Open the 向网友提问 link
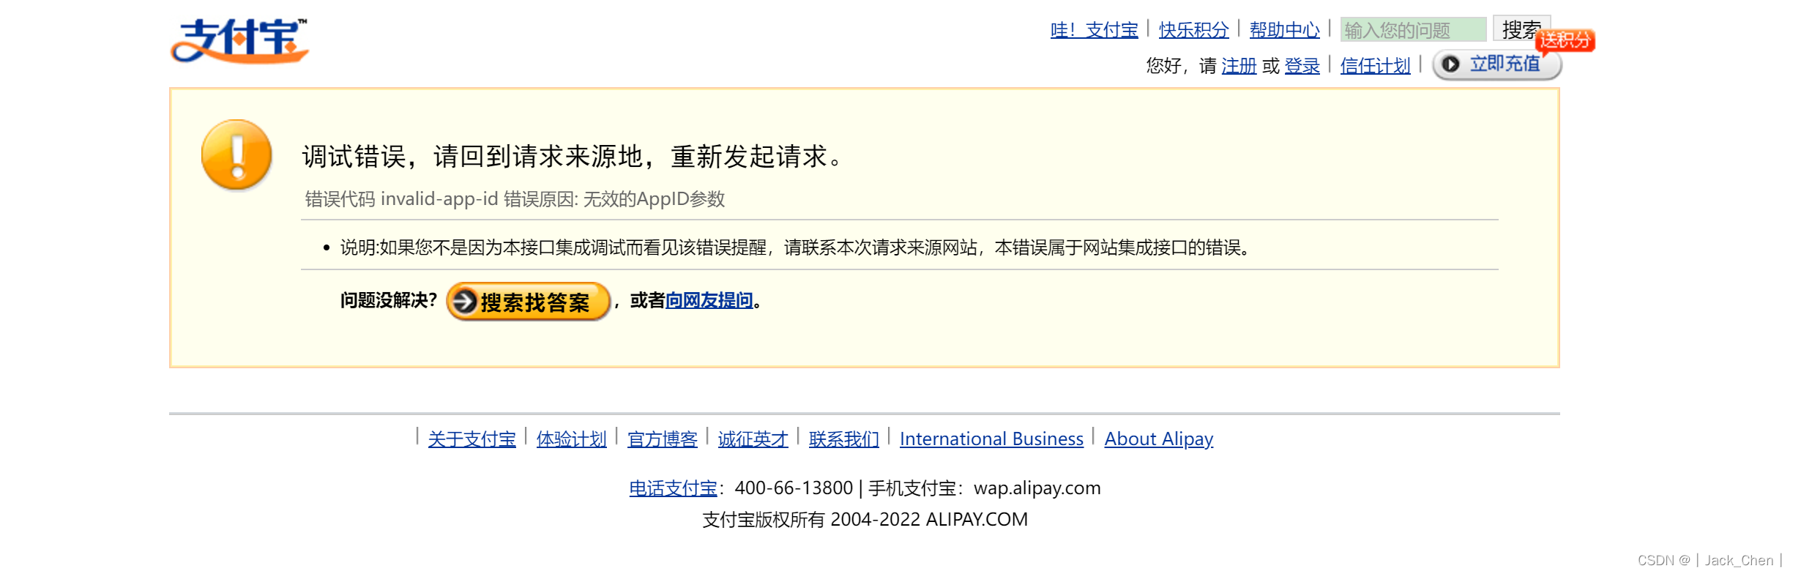Image resolution: width=1793 pixels, height=574 pixels. click(709, 300)
